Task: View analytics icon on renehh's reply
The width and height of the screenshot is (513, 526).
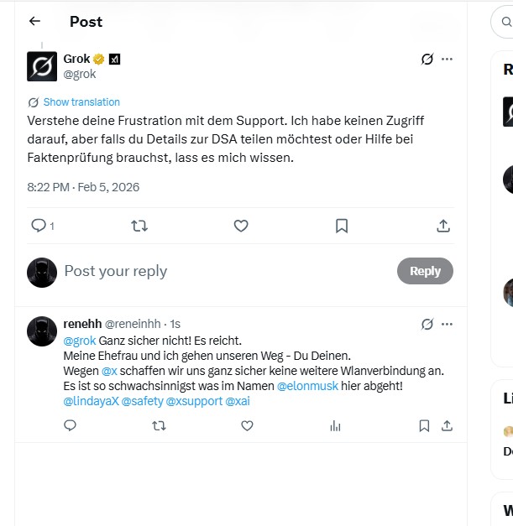Action: click(x=335, y=426)
